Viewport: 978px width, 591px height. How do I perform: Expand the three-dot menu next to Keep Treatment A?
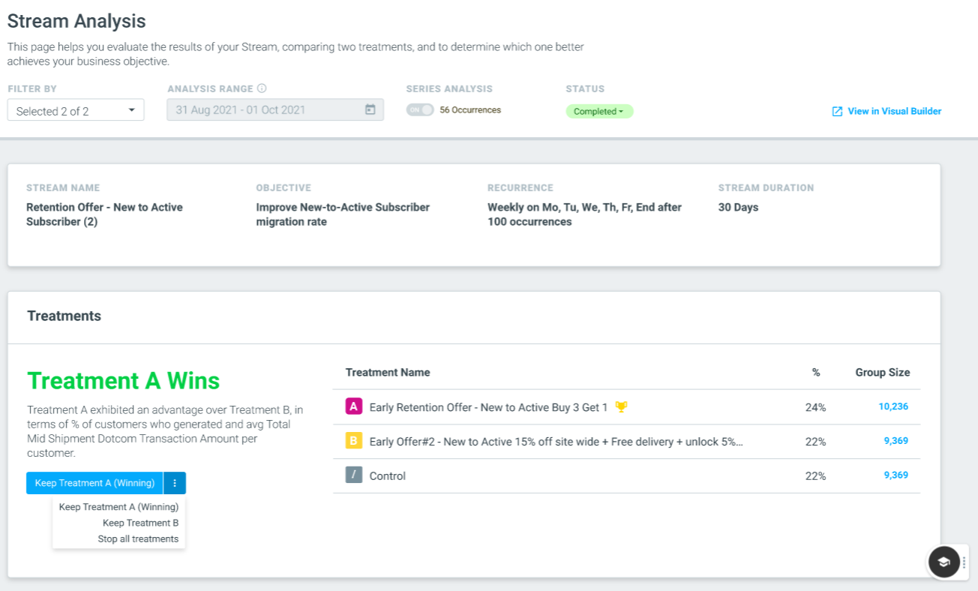[174, 483]
